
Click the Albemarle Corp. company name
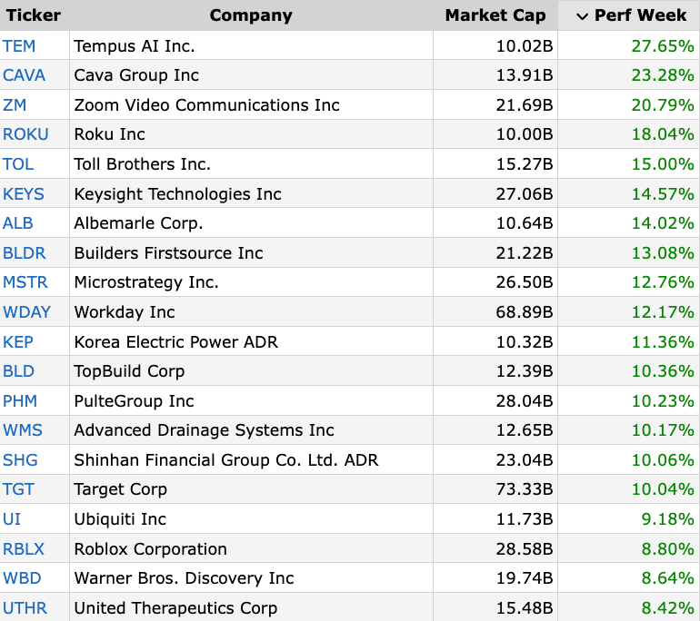[138, 223]
